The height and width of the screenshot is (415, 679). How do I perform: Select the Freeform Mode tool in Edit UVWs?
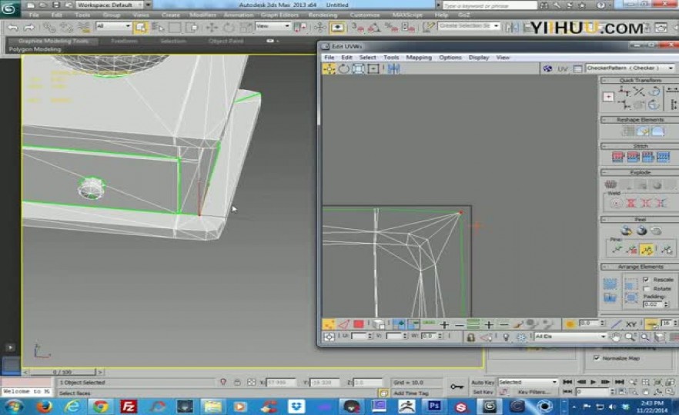373,68
